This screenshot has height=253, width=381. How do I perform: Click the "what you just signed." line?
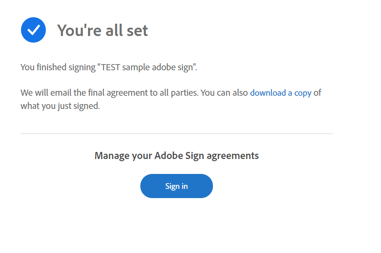pos(60,106)
